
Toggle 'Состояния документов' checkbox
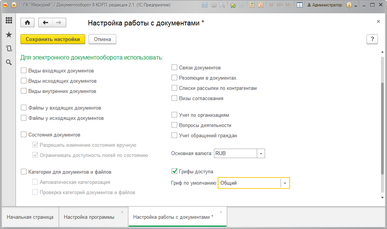coord(24,135)
